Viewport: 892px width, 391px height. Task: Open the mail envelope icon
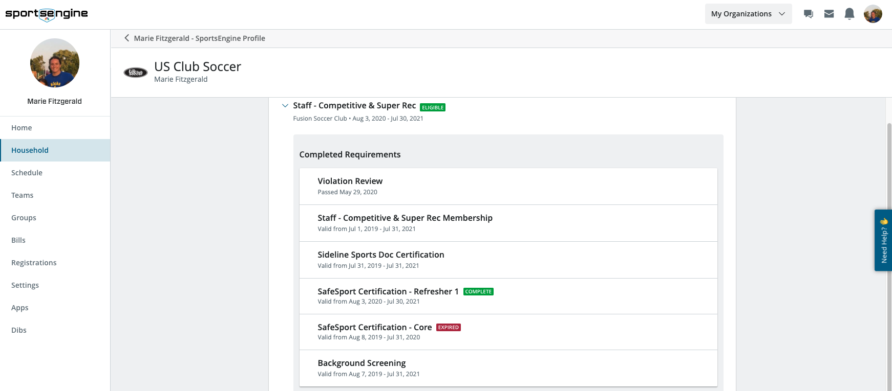(x=829, y=14)
